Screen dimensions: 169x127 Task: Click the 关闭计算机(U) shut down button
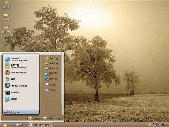(x=51, y=119)
